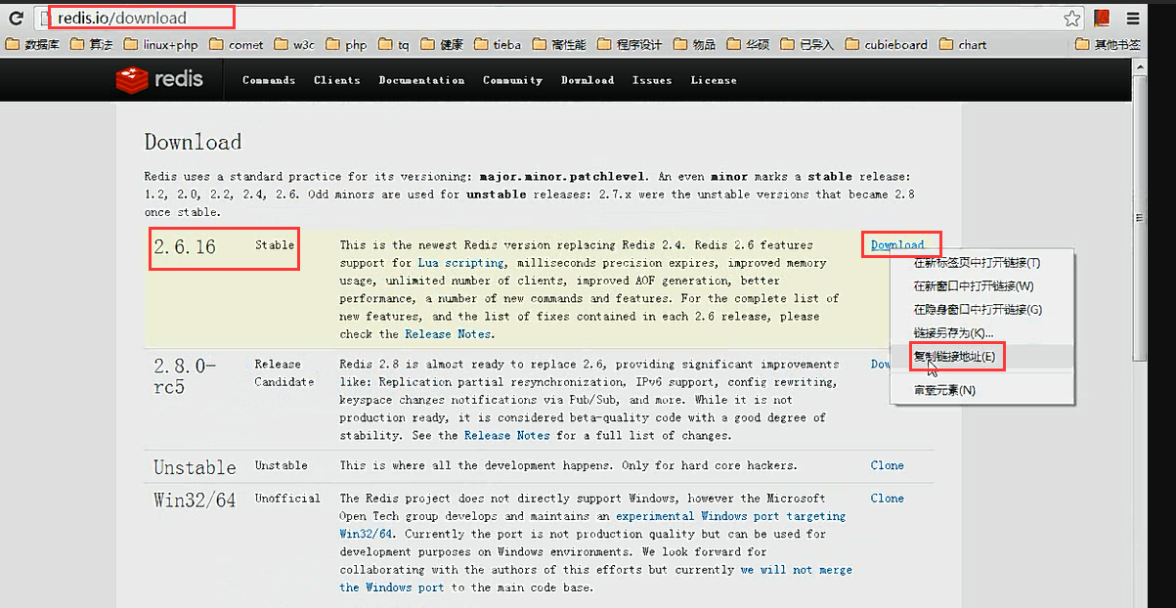The height and width of the screenshot is (608, 1176).
Task: Open the 物品 bookmark folder
Action: click(694, 44)
